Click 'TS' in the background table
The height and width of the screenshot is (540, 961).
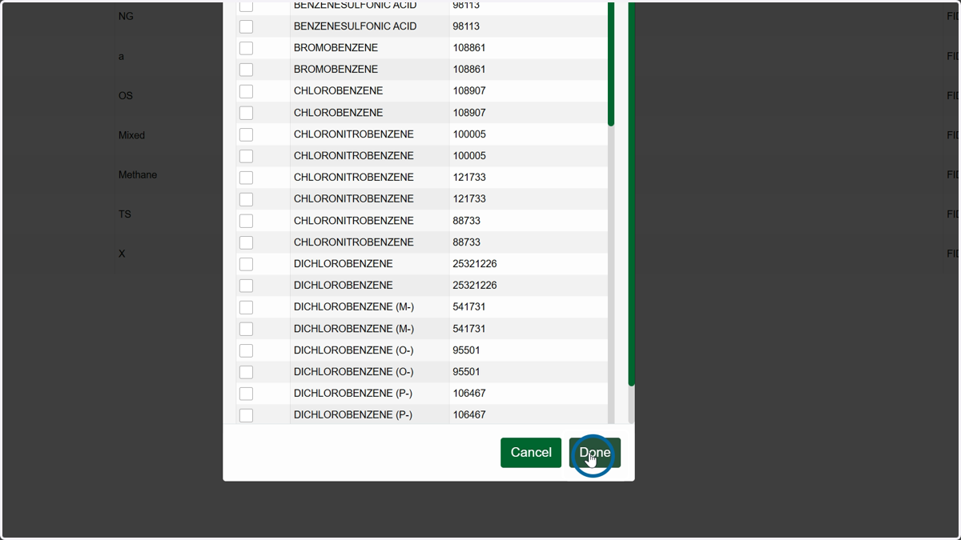(125, 214)
